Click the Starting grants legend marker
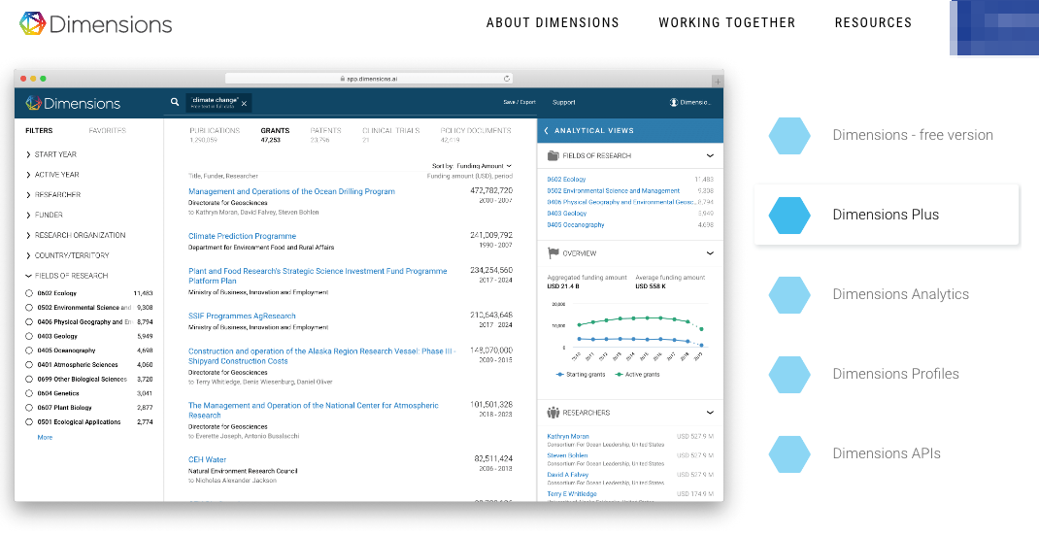The width and height of the screenshot is (1039, 535). tap(560, 375)
